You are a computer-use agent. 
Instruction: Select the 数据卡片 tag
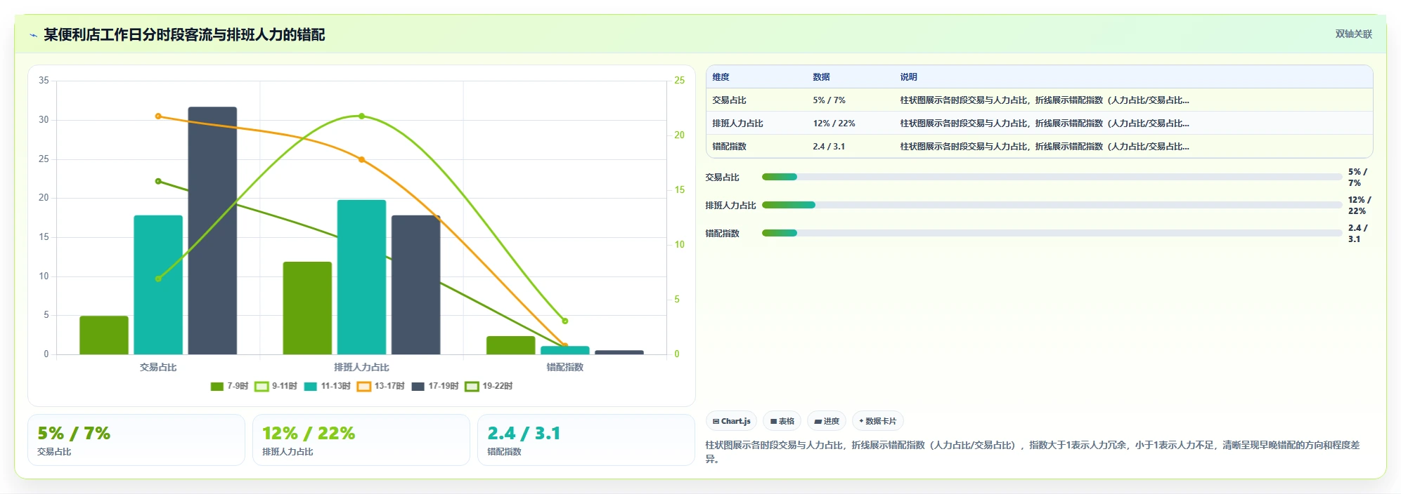click(x=877, y=421)
